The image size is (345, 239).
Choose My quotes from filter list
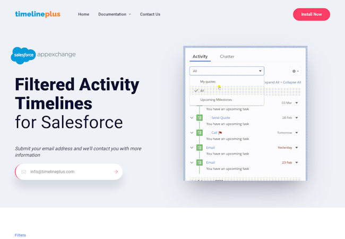208,82
